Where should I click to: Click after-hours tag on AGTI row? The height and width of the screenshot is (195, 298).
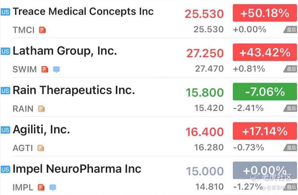(x=290, y=148)
